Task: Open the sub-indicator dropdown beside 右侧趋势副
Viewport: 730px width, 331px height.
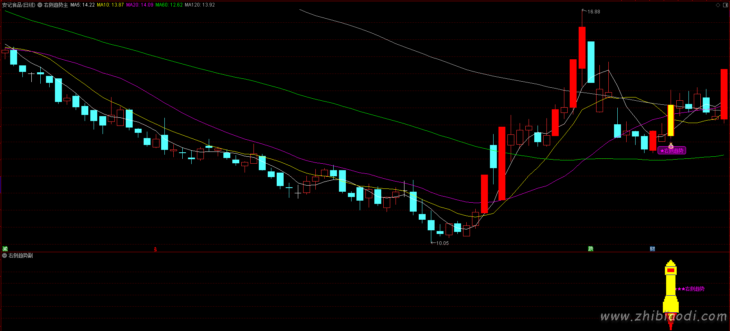Action: [4, 255]
